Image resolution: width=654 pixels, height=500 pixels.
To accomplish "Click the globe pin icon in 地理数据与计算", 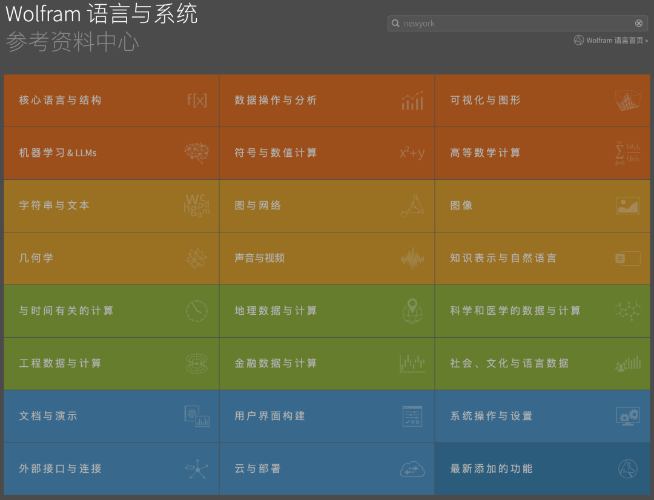I will (x=412, y=311).
